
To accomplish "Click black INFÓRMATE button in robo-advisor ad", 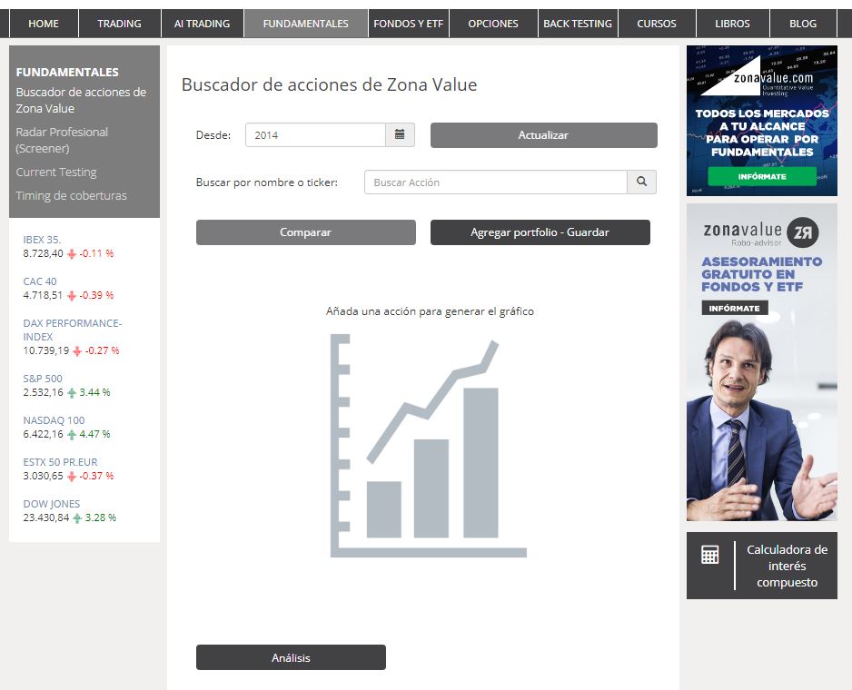I will coord(734,308).
